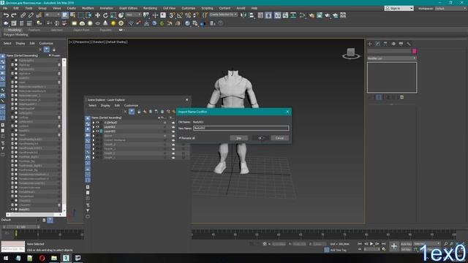468x263 pixels.
Task: Expand the Layer003 row
Action: (x=94, y=131)
